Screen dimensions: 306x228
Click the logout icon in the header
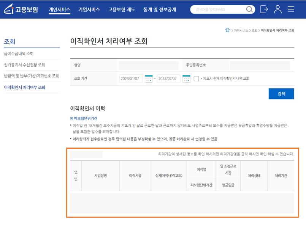click(264, 9)
